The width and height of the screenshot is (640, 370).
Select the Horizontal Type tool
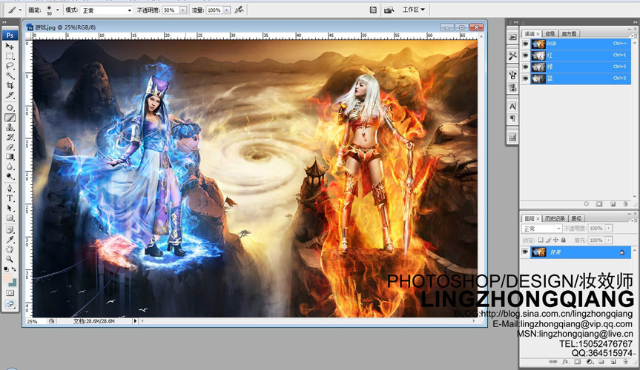[x=10, y=198]
